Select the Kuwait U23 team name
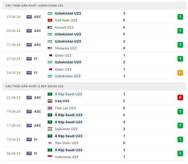 [x=64, y=27]
